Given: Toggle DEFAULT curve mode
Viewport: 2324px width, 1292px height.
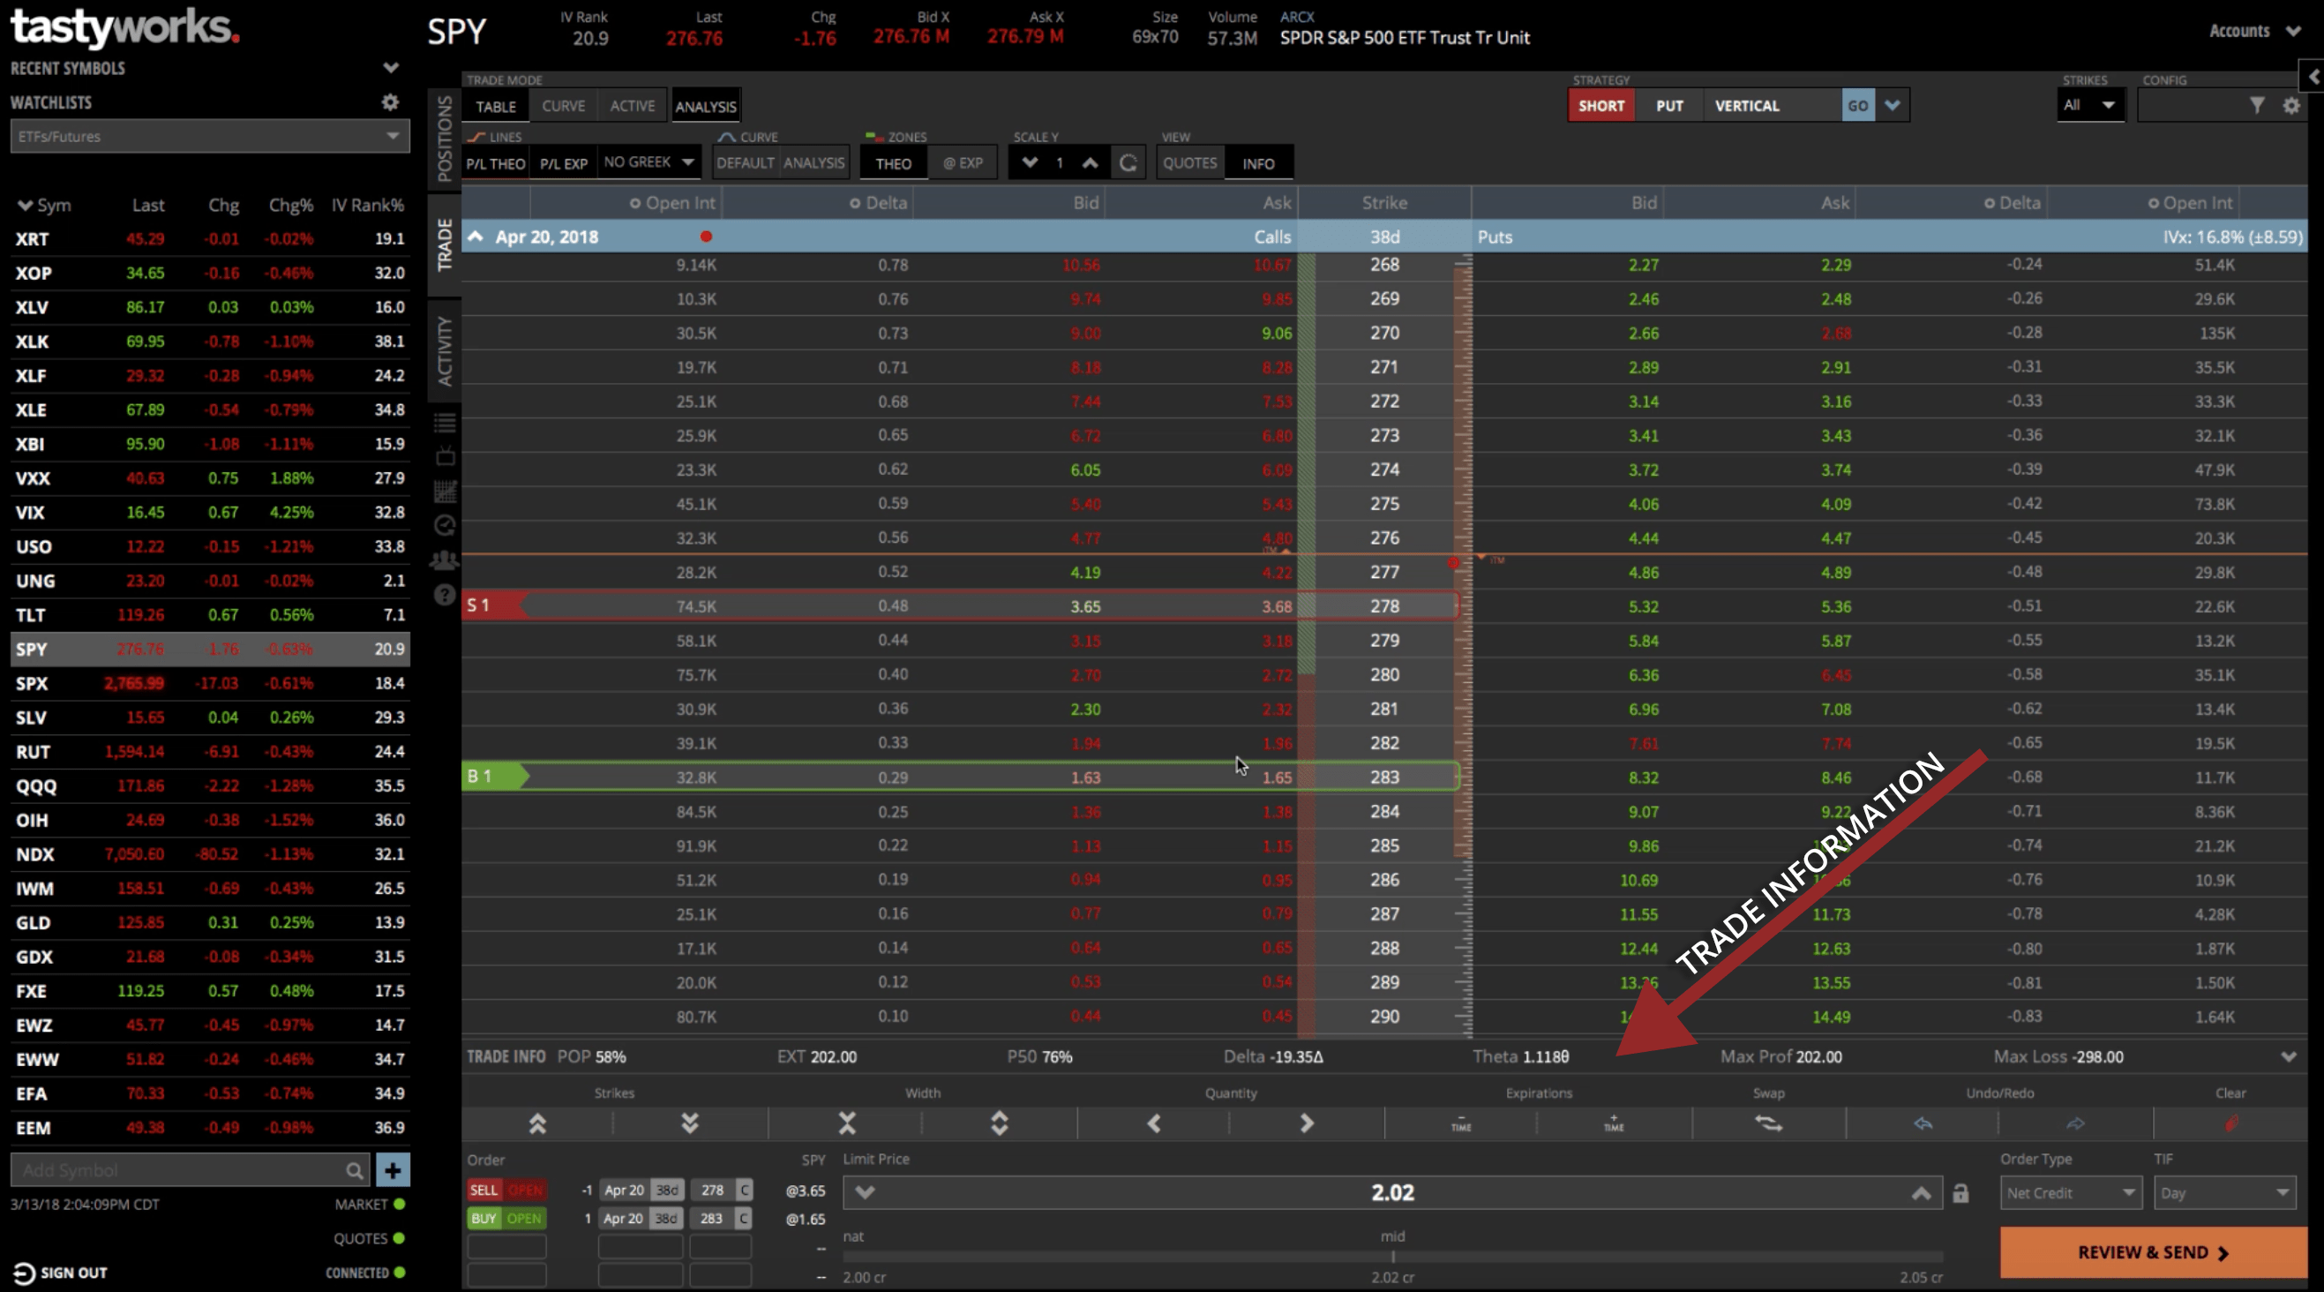Looking at the screenshot, I should click(746, 163).
